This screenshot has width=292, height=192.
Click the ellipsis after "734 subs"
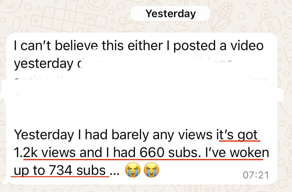coord(115,172)
